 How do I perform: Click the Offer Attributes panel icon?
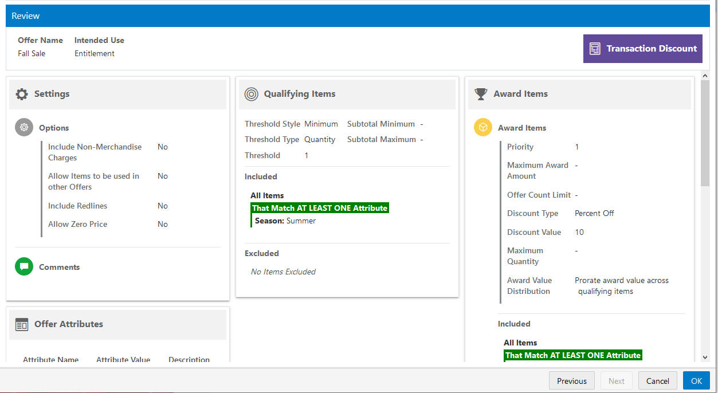click(x=22, y=324)
